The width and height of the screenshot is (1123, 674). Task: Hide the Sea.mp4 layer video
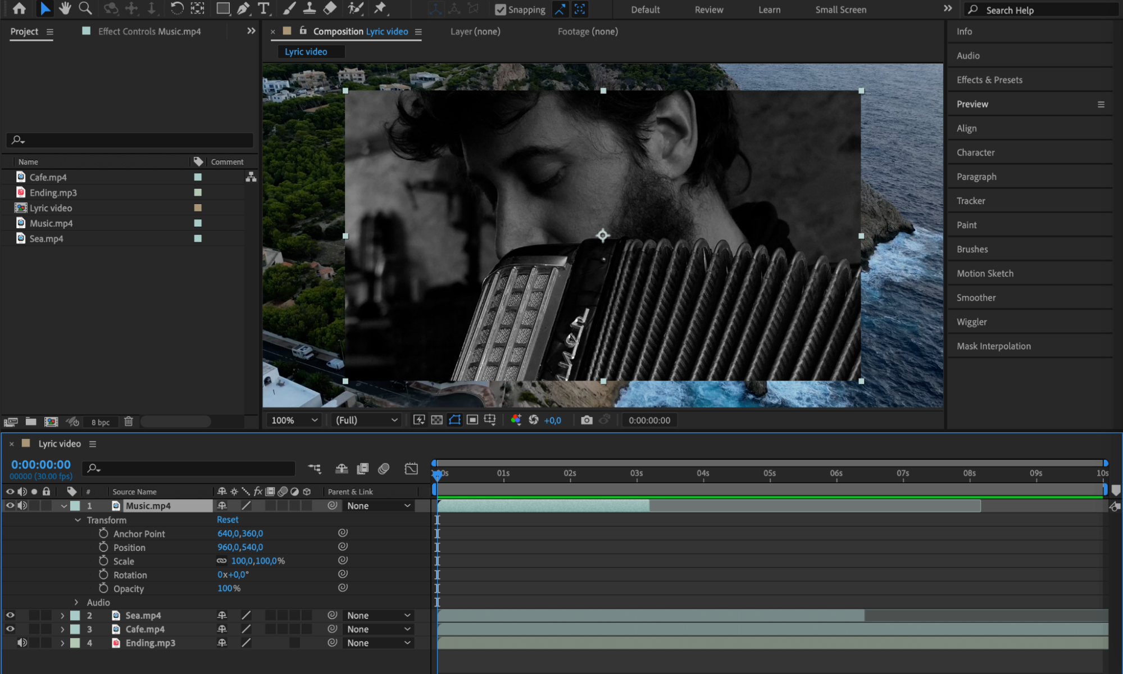(10, 616)
